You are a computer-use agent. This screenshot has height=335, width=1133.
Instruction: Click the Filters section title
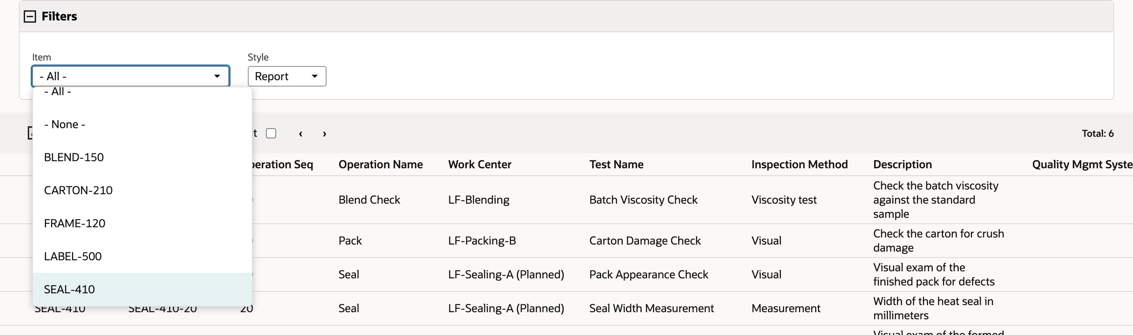click(x=59, y=16)
